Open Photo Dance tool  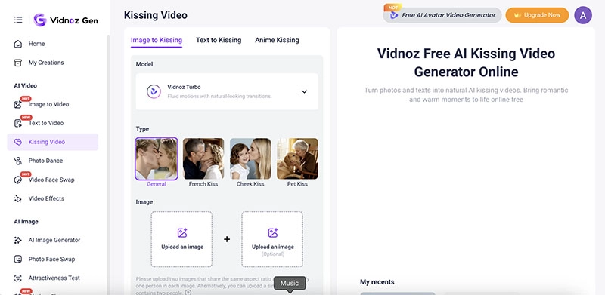45,161
